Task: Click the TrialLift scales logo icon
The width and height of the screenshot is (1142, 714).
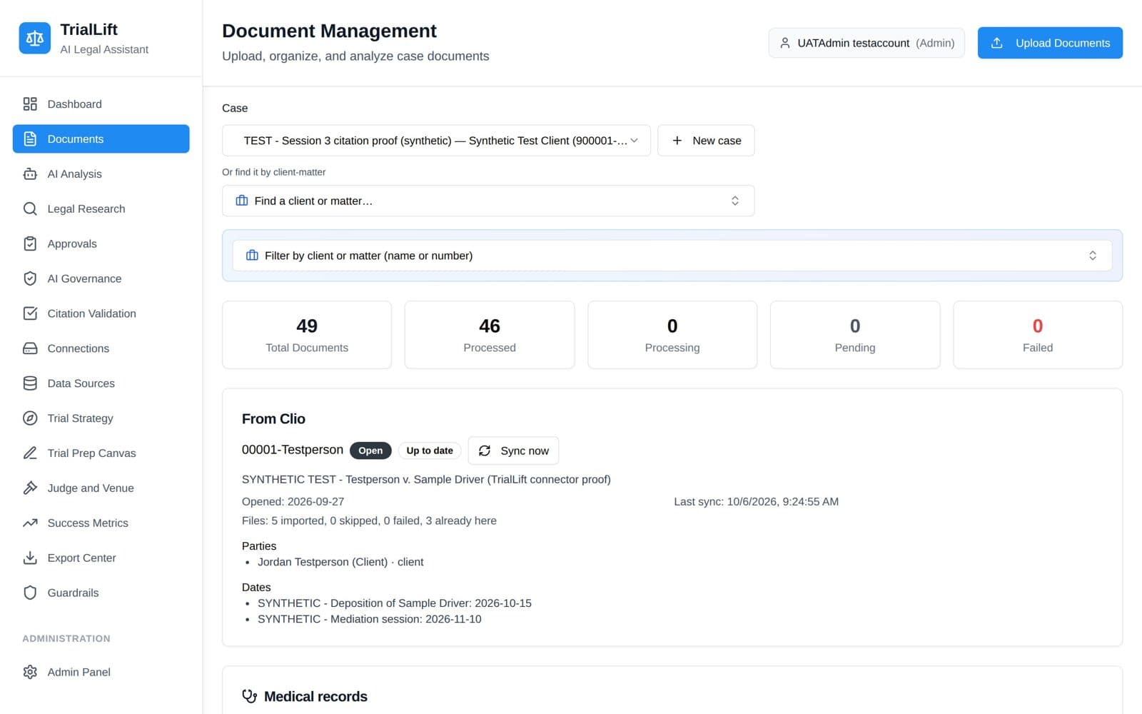Action: point(34,39)
